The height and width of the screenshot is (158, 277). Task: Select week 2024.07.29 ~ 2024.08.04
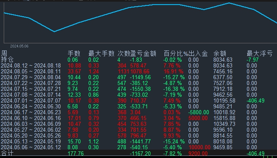[x=31, y=78]
